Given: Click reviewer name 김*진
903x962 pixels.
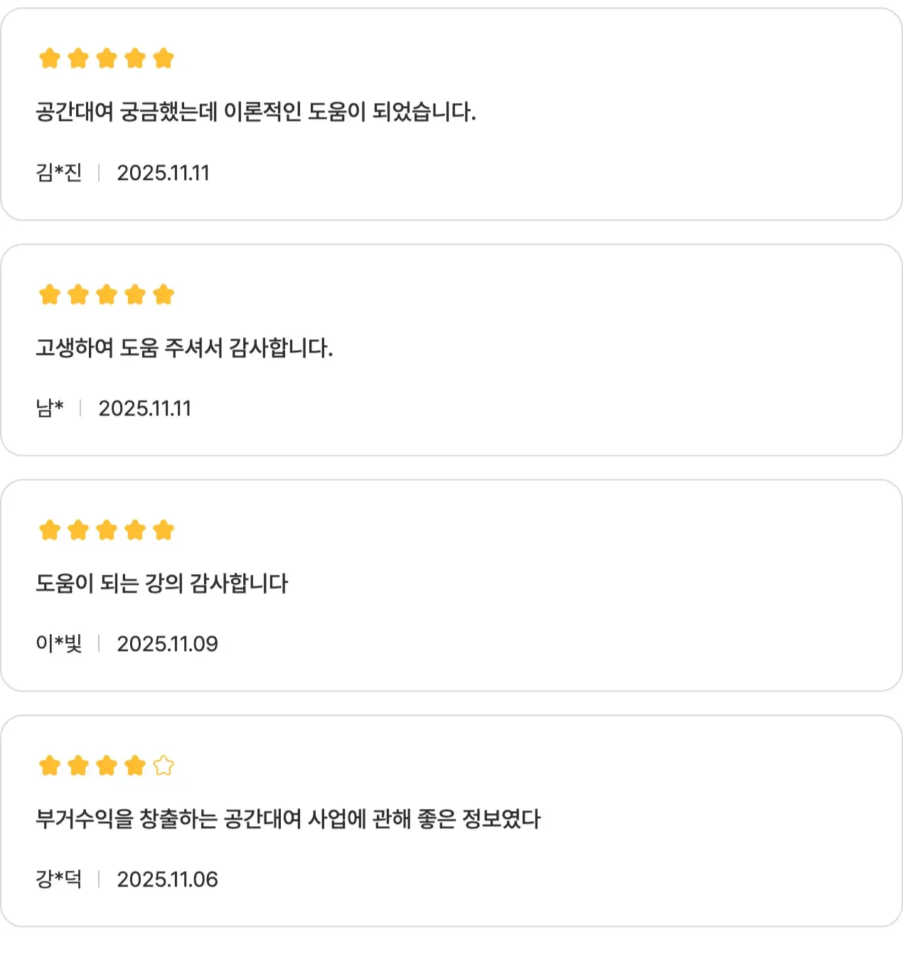Looking at the screenshot, I should coord(59,173).
